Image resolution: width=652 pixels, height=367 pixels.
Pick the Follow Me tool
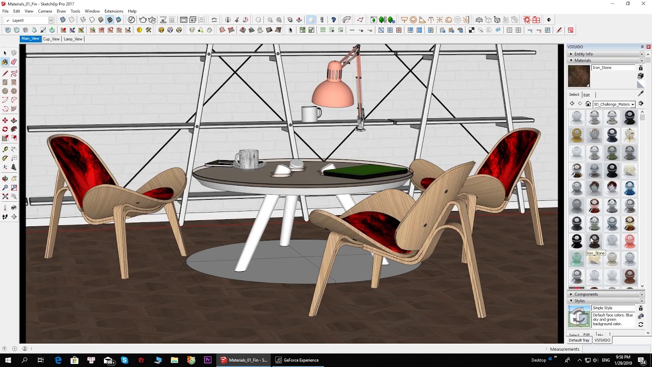(14, 129)
